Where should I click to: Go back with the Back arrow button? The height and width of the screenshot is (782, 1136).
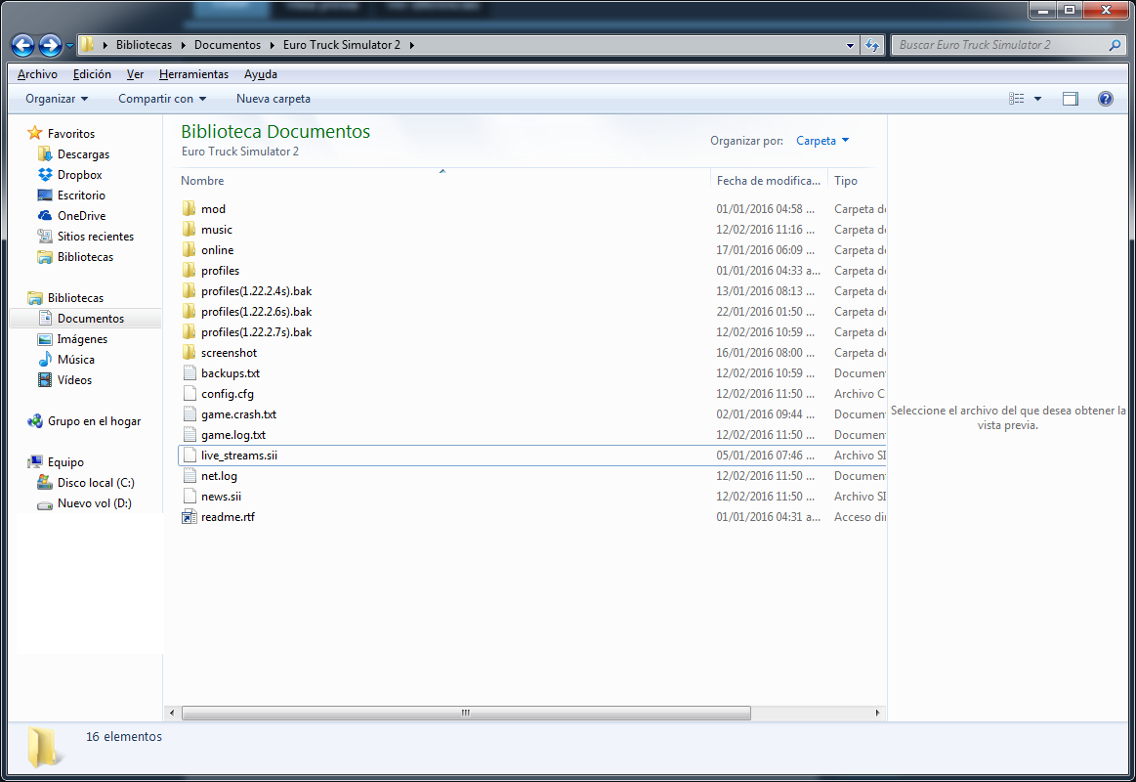23,45
